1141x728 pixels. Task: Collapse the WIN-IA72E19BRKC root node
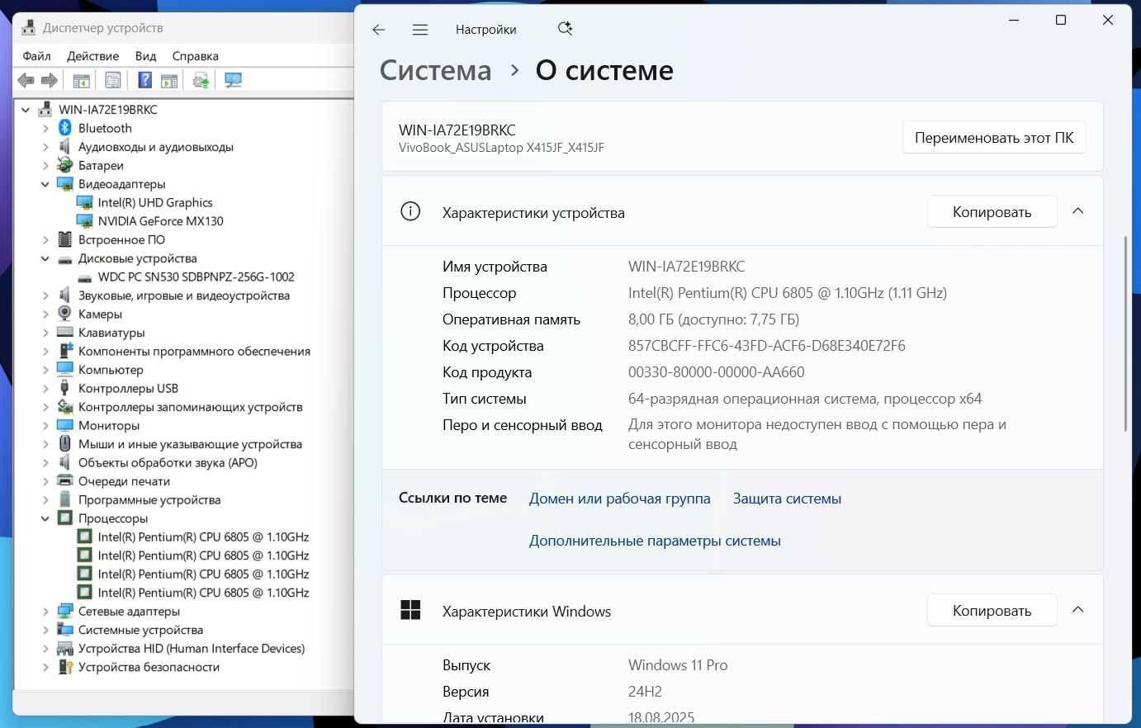(x=26, y=110)
